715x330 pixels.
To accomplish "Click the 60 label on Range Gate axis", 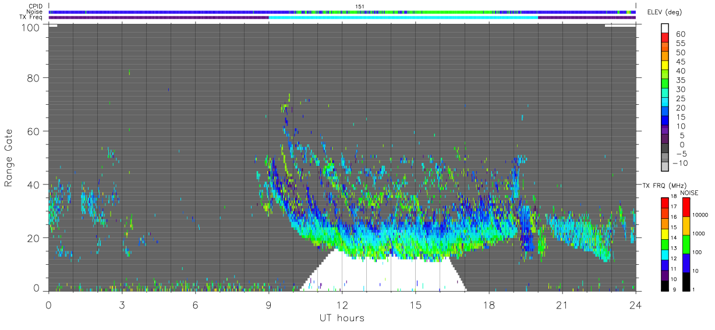I will tap(33, 131).
